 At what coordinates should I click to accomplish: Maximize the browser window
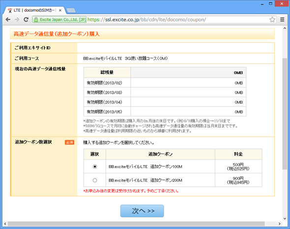270,4
